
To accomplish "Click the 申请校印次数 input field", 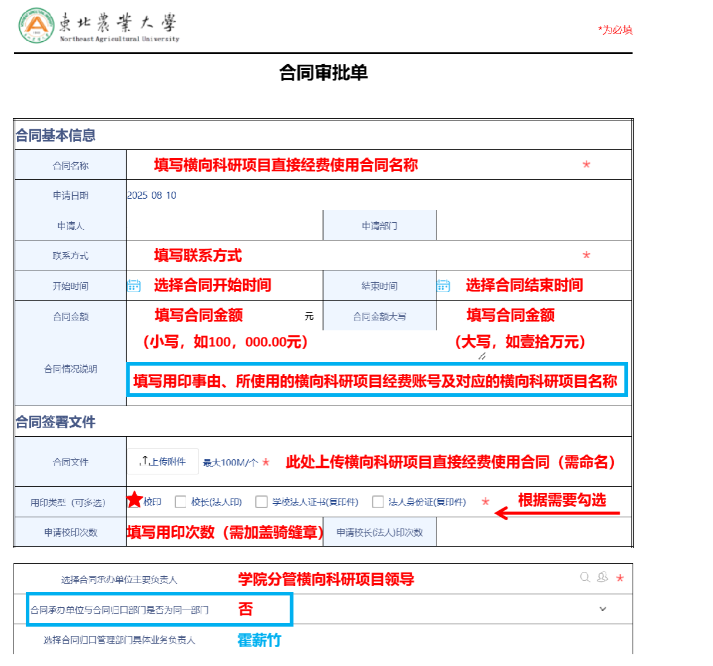I will click(x=224, y=533).
